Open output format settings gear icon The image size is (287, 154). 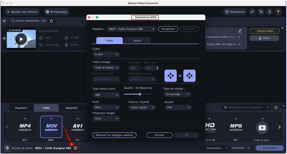[x=75, y=148]
